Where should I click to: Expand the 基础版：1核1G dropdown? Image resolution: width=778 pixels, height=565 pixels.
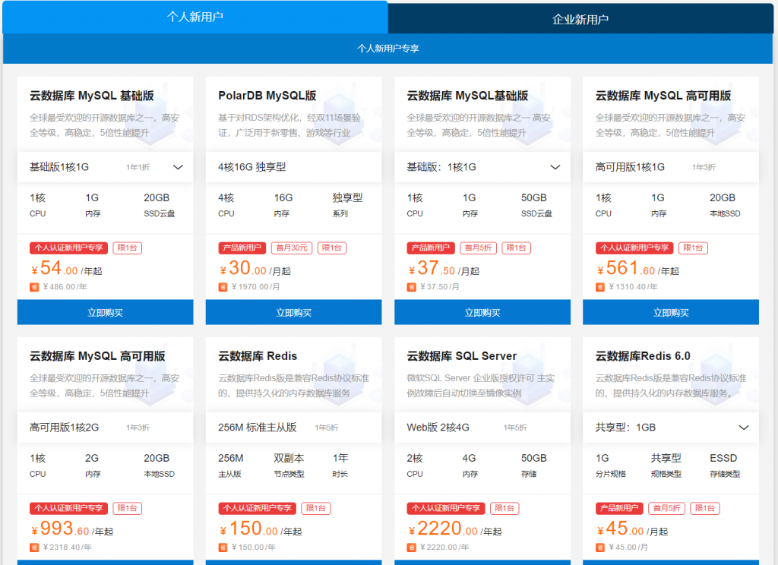(482, 167)
